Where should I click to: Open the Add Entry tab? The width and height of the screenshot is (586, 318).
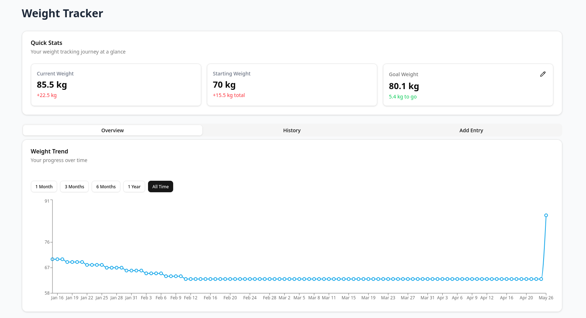coord(471,130)
